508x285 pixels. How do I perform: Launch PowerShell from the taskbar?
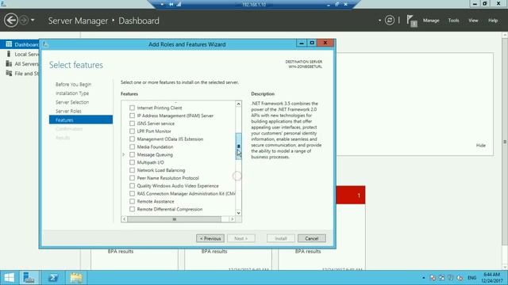(53, 278)
